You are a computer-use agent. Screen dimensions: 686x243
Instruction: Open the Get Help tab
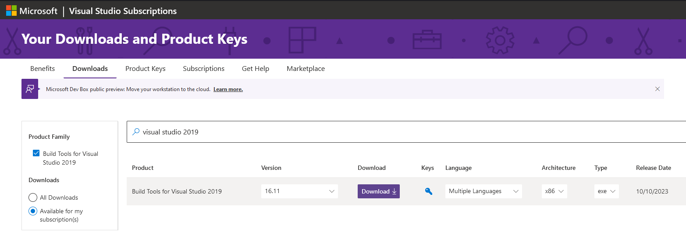256,69
